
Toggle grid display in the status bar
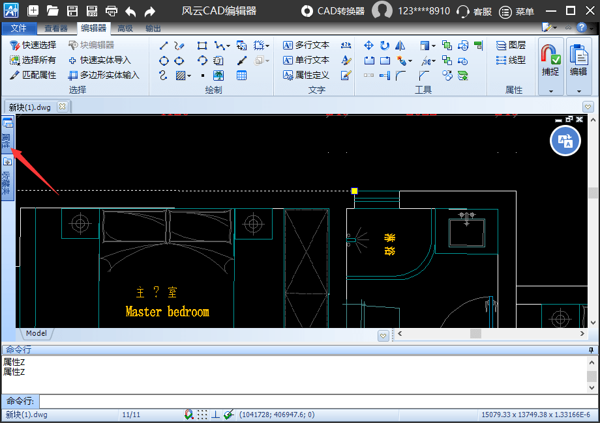pos(203,415)
